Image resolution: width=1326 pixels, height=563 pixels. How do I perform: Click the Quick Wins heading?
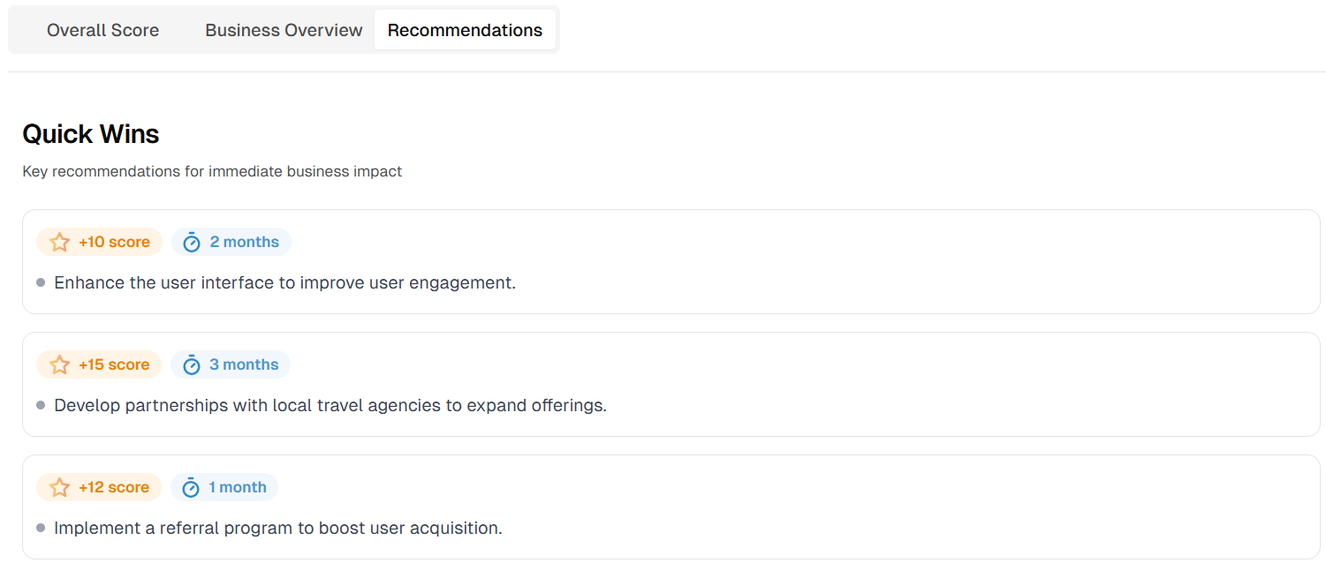[91, 134]
